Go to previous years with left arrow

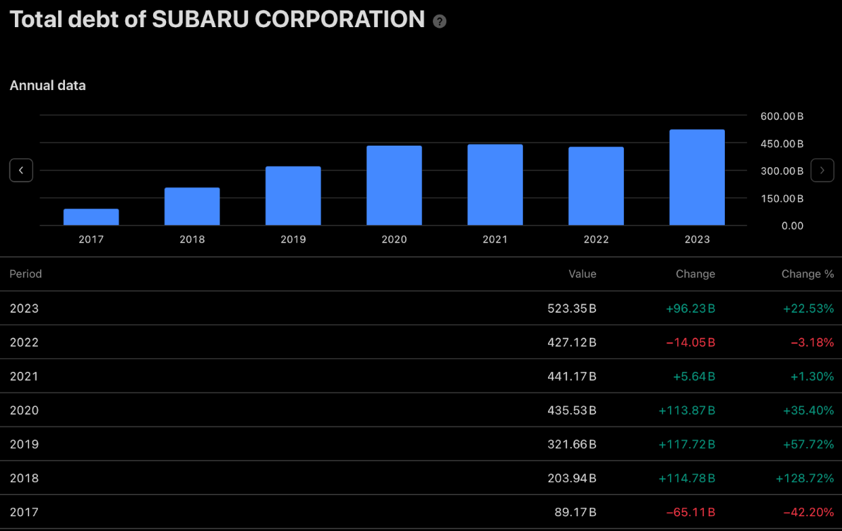coord(21,170)
